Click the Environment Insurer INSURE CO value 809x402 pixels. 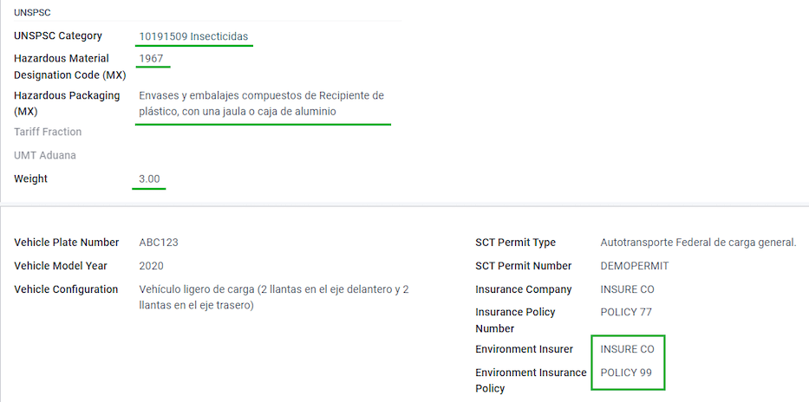pyautogui.click(x=628, y=349)
